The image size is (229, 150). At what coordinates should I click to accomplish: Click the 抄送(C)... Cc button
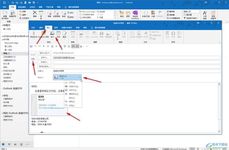point(45,62)
